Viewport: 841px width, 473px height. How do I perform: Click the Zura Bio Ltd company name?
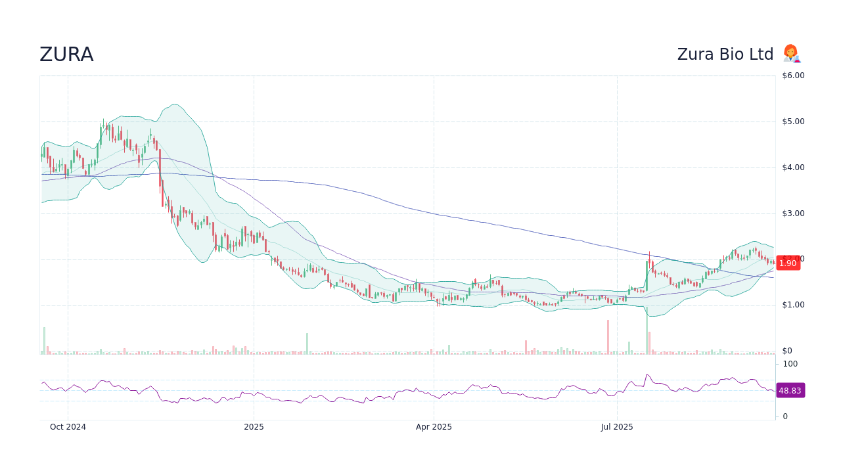[x=725, y=54]
